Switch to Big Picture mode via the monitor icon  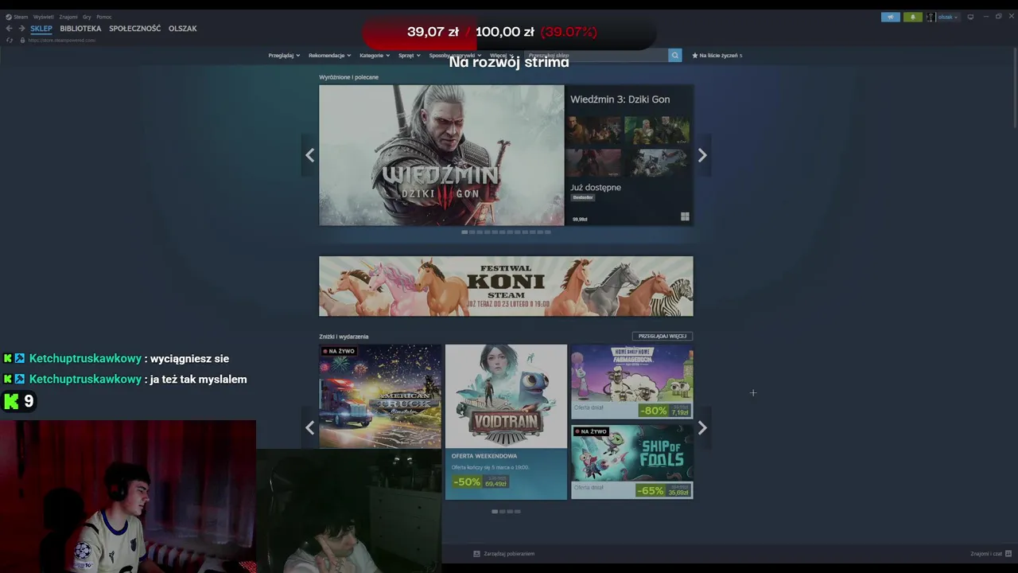970,17
